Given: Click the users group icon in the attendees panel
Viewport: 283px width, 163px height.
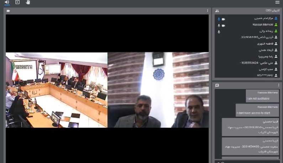Looking at the screenshot, I should point(217,11).
